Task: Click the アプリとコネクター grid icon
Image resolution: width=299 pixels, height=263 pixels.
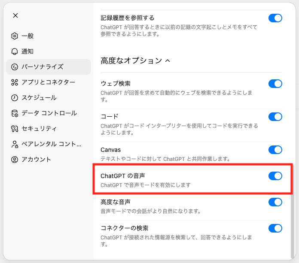Action: (x=15, y=82)
